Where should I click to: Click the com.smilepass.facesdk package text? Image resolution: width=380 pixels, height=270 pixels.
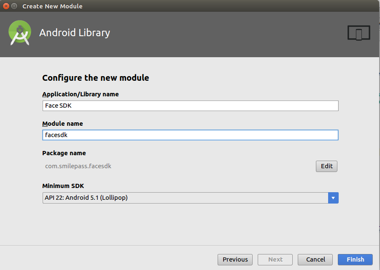[78, 166]
